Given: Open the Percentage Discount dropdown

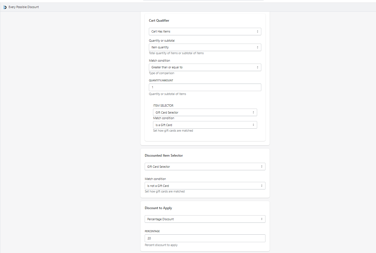Looking at the screenshot, I should (205, 219).
